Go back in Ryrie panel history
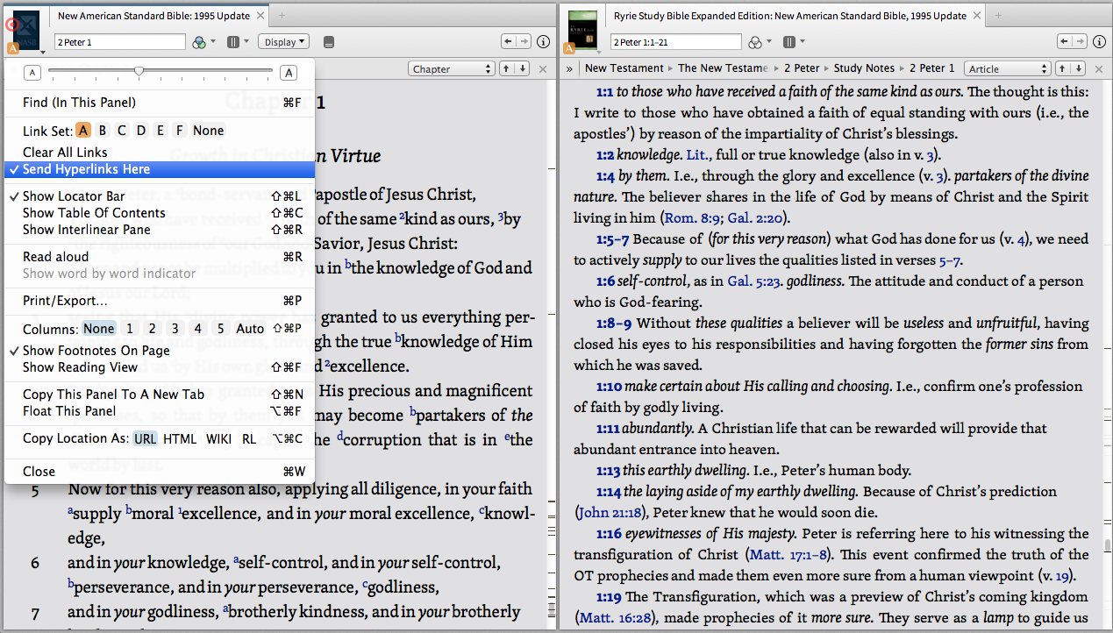The image size is (1113, 633). tap(1063, 41)
